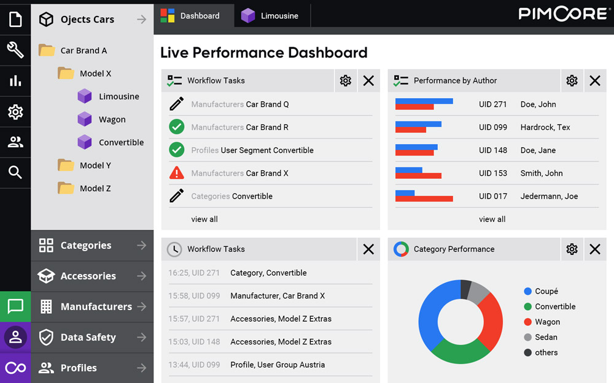Open Category Performance settings gear

pos(572,249)
